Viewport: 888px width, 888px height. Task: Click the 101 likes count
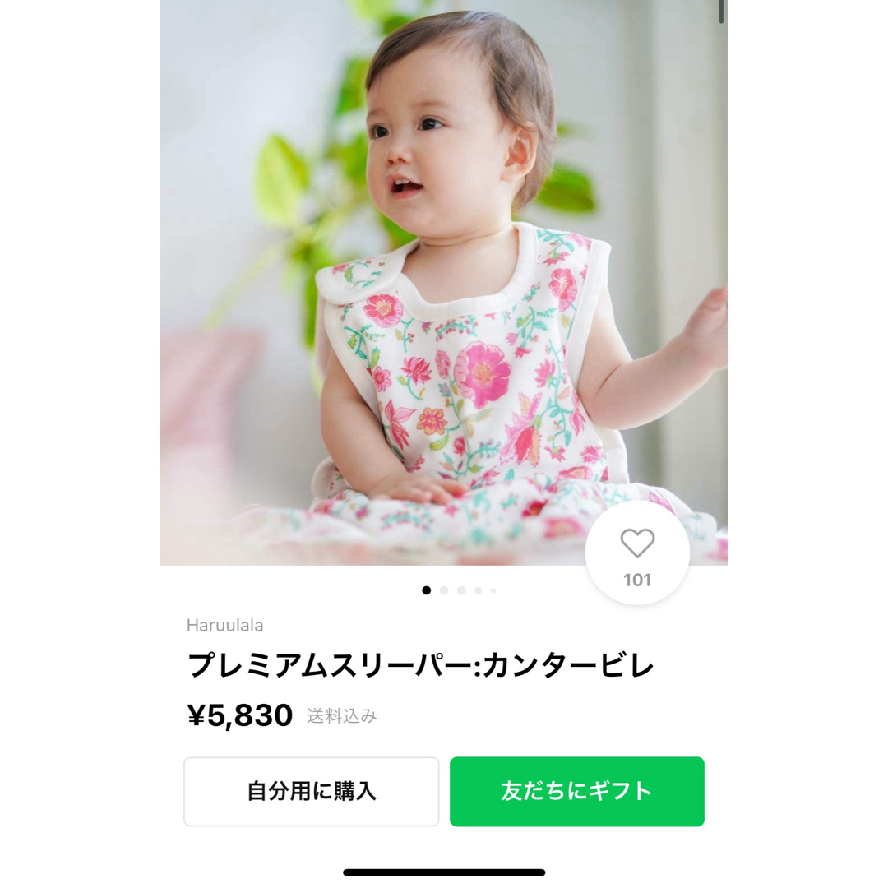coord(637,580)
